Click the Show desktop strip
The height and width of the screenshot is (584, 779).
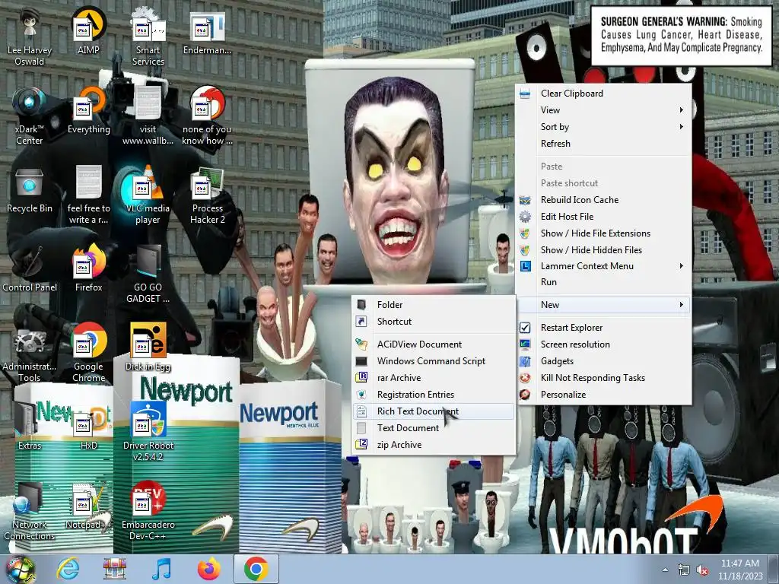(774, 570)
